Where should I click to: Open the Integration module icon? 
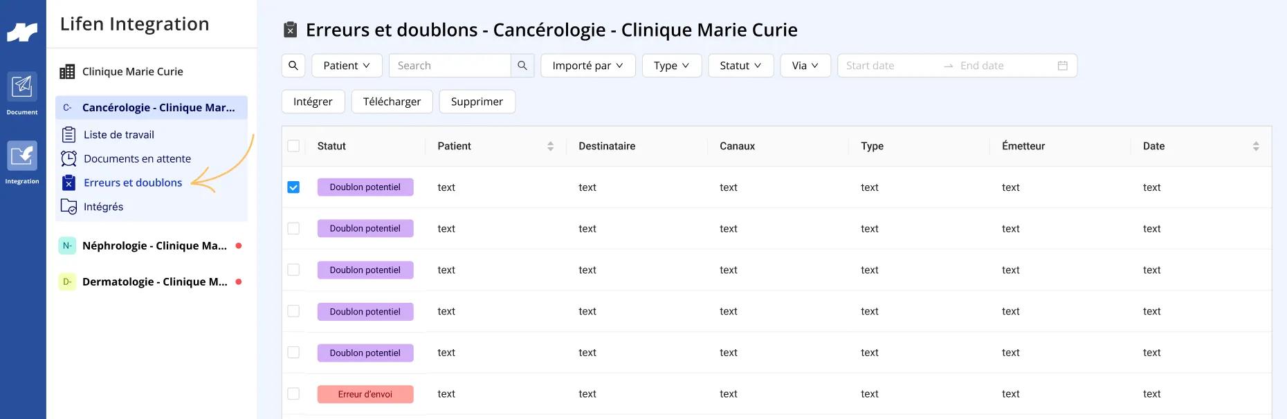point(22,156)
